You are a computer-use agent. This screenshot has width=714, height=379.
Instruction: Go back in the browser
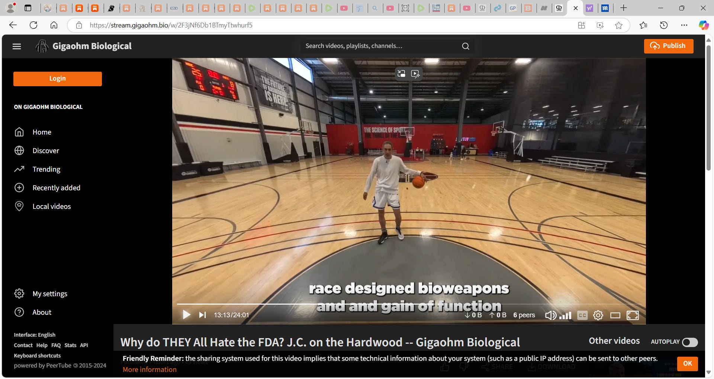click(13, 25)
